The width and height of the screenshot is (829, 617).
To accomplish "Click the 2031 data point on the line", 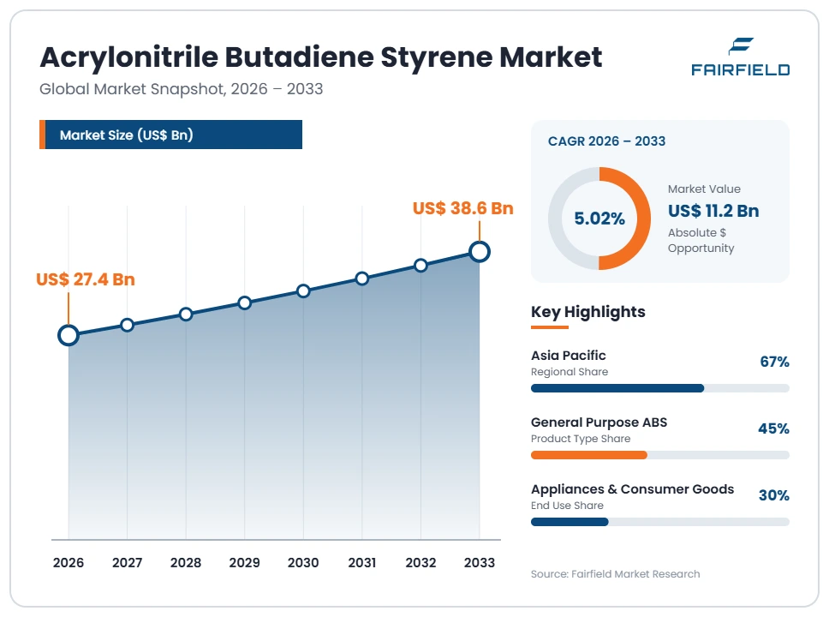I will click(x=361, y=279).
